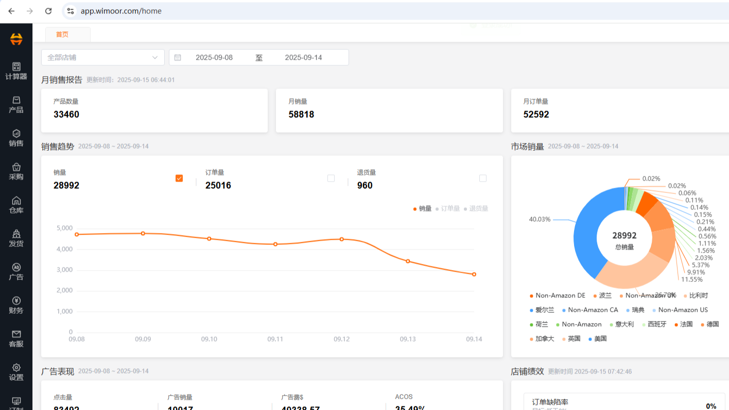Open the 销售 (Sales) module icon
The image size is (729, 410).
(x=16, y=138)
